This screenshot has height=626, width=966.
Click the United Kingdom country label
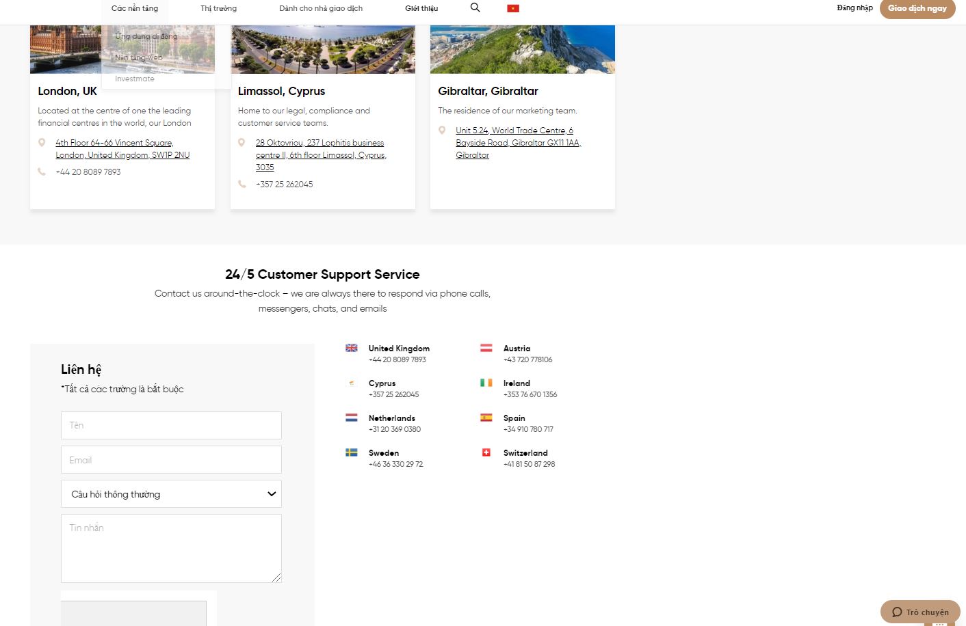399,349
